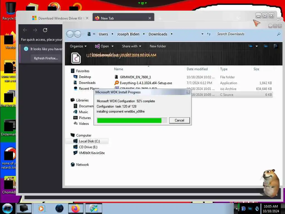The height and width of the screenshot is (214, 285).
Task: Click tray speaker volume icon
Action: pyautogui.click(x=257, y=208)
